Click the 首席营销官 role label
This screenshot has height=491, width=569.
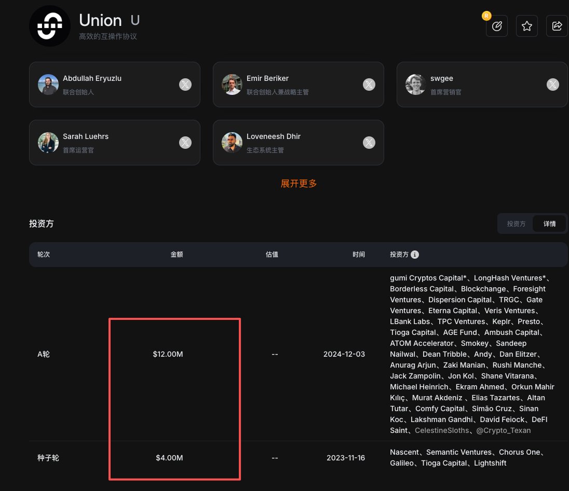click(445, 92)
